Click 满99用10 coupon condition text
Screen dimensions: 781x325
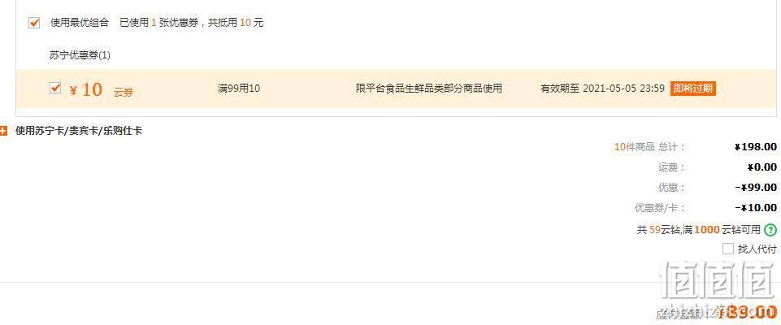pyautogui.click(x=239, y=89)
